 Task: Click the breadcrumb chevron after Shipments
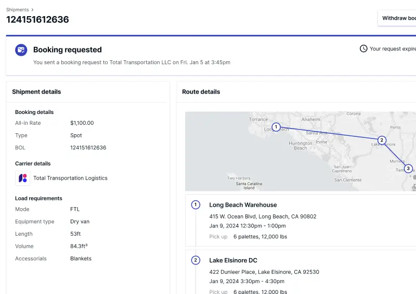[32, 9]
